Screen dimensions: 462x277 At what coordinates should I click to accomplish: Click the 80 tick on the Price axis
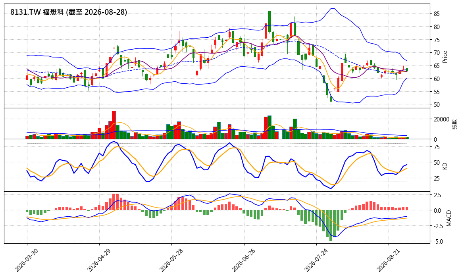(437, 27)
